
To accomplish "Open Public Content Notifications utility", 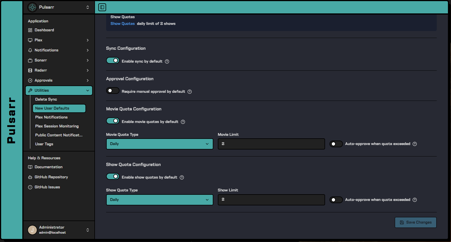I will (x=59, y=135).
